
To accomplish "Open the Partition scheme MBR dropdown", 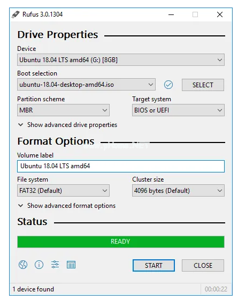I will (x=63, y=110).
